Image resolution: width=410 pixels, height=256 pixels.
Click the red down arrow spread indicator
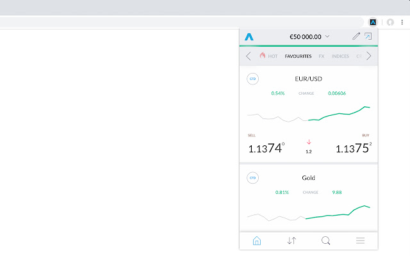coord(309,142)
